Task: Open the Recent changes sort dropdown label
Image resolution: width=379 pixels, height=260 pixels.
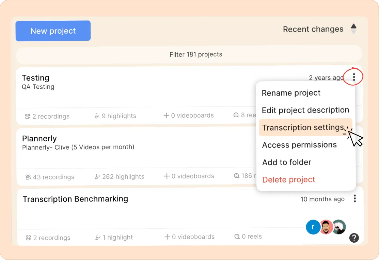Action: click(313, 29)
